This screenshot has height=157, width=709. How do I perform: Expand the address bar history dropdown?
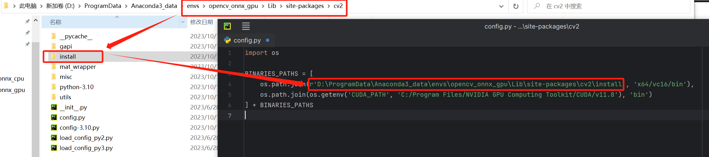pyautogui.click(x=501, y=6)
